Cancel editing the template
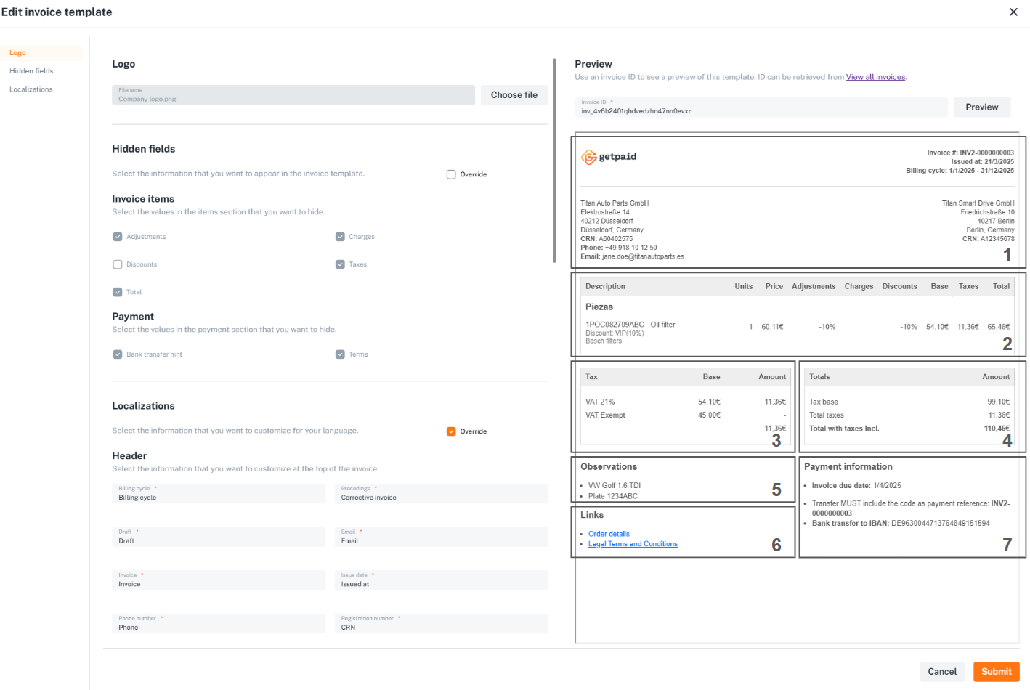 [941, 672]
